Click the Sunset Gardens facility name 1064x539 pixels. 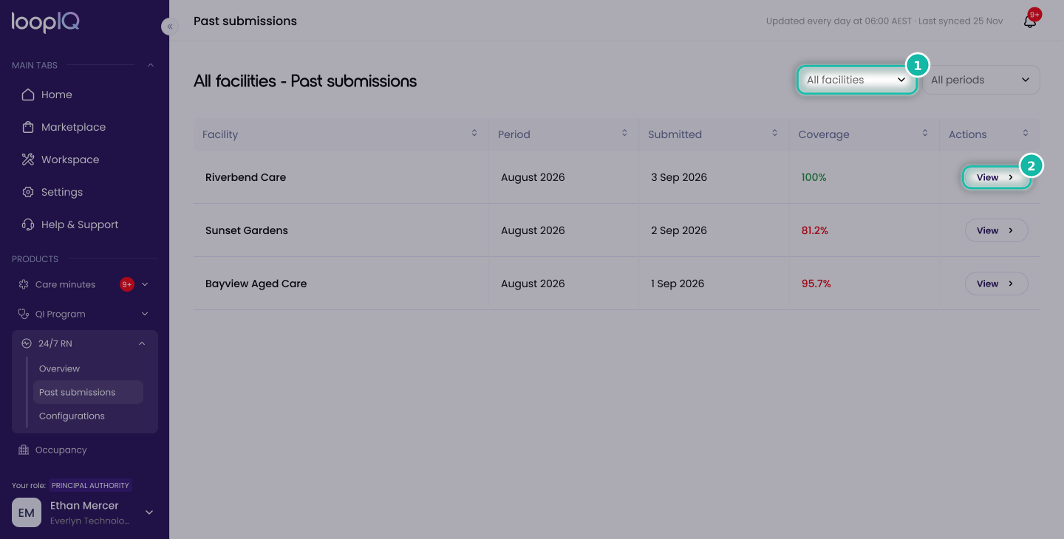click(x=247, y=230)
